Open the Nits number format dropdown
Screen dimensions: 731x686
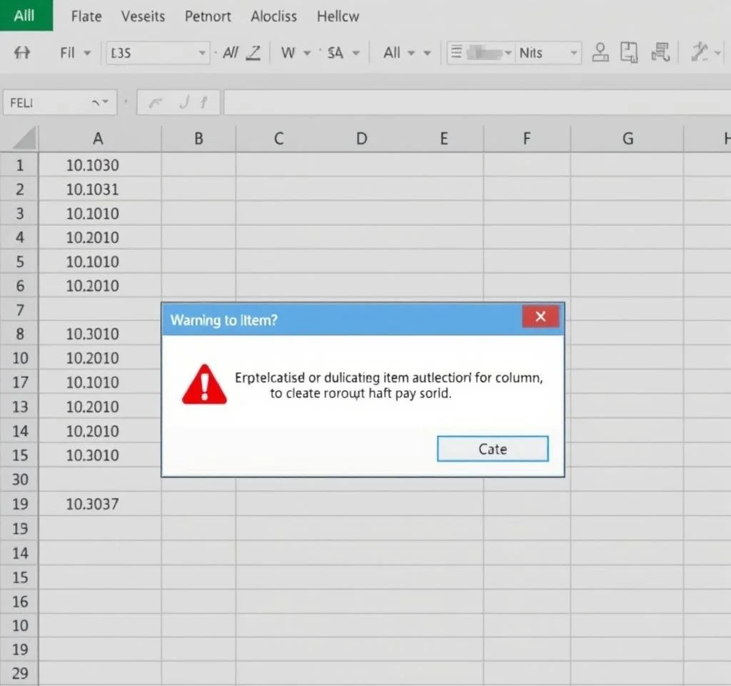click(575, 52)
